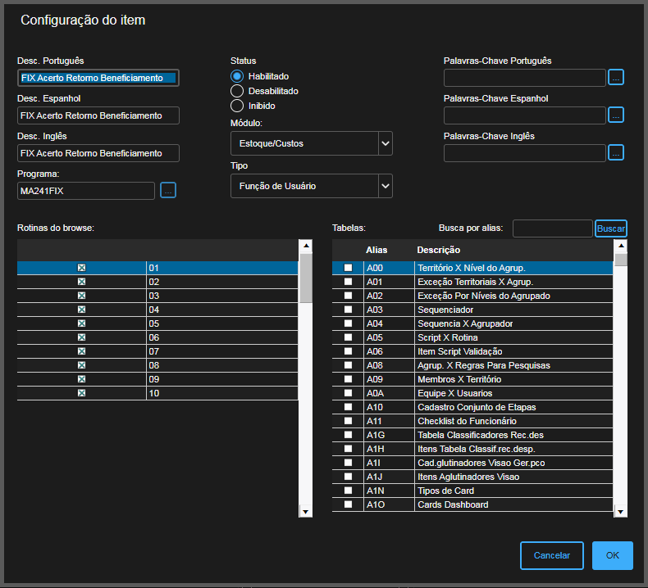648x588 pixels.
Task: Toggle the X mark for routine 01
Action: pos(81,268)
